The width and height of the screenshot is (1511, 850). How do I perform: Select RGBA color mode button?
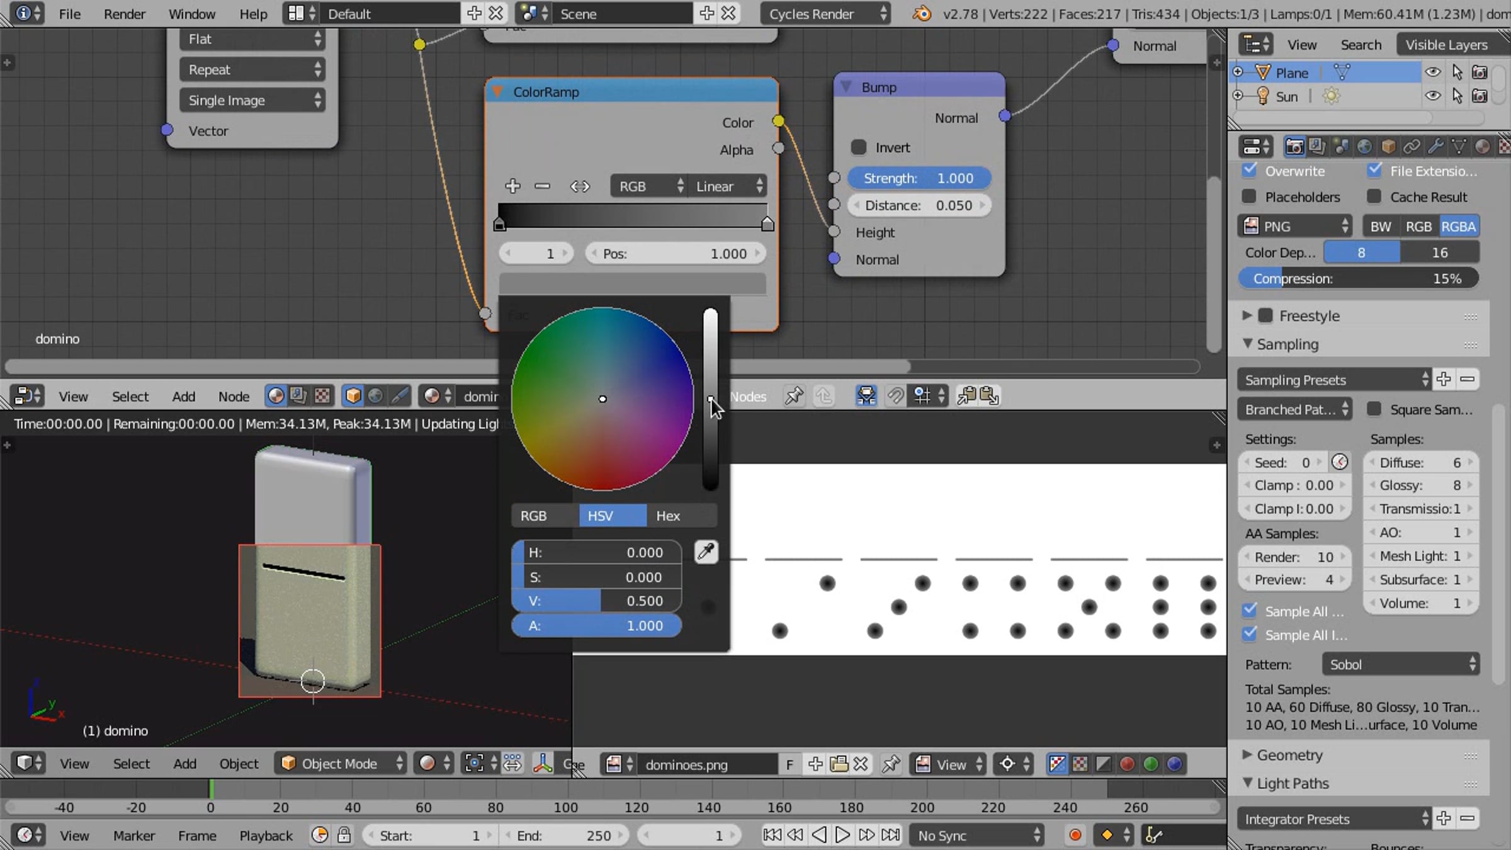click(1458, 227)
